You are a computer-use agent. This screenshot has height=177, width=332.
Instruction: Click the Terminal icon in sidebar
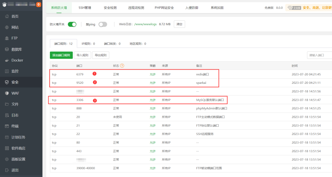point(7,126)
